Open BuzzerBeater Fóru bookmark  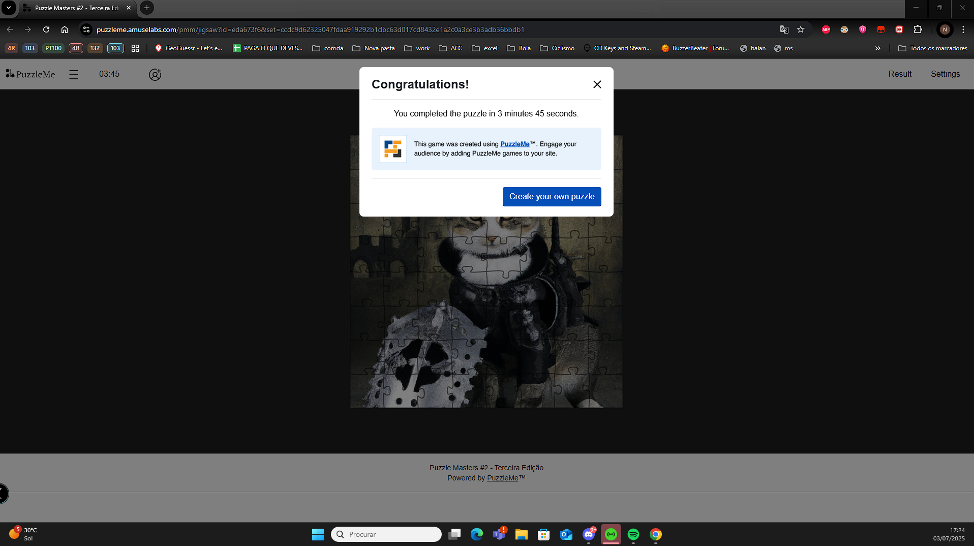click(x=695, y=48)
